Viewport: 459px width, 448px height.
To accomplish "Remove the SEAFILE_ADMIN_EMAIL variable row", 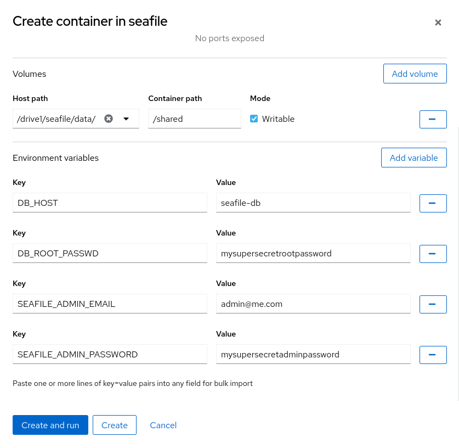I will 433,304.
